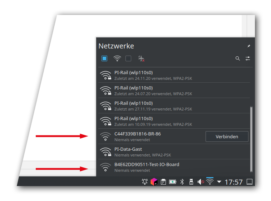Viewport: 271px width, 201px height.
Task: Open network connection settings sliders icon
Action: point(248,58)
